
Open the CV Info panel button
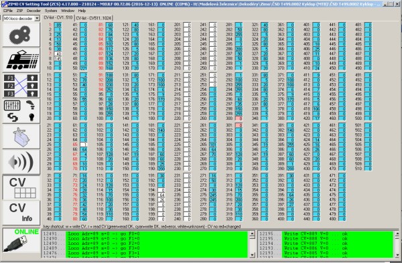pyautogui.click(x=21, y=213)
